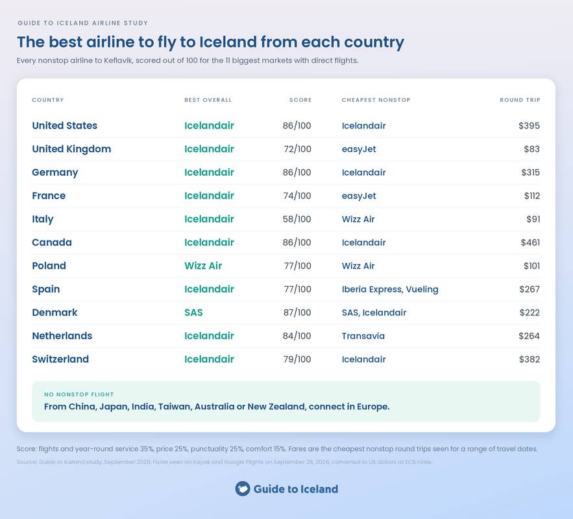Select the Poland country cell

(x=49, y=266)
